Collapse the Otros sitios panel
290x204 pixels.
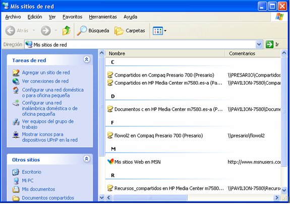87,159
